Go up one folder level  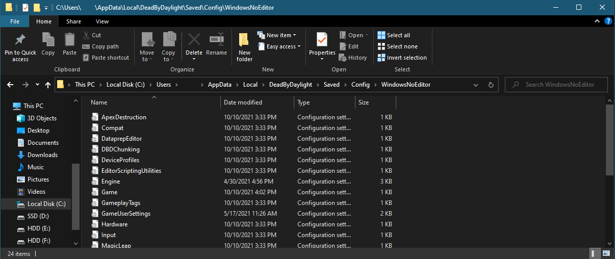tap(48, 85)
